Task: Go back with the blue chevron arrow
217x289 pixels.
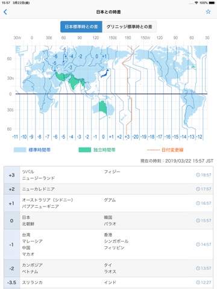Action: click(x=5, y=12)
